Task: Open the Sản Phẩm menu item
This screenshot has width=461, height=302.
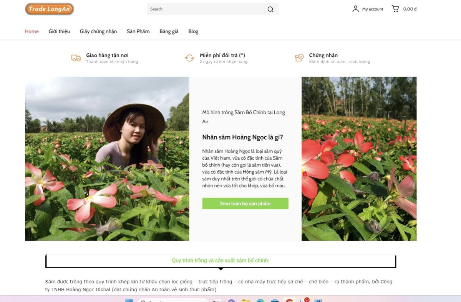Action: [138, 31]
